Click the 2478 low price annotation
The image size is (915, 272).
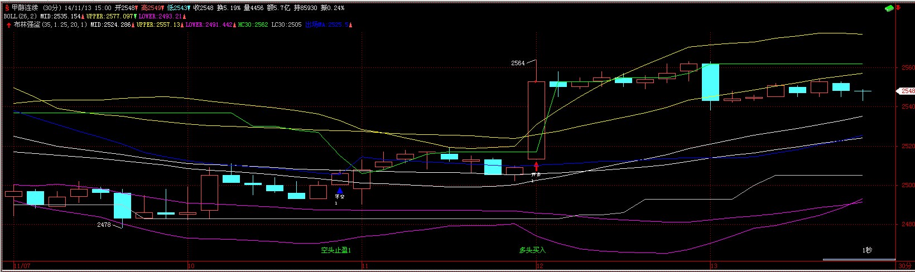pyautogui.click(x=104, y=225)
